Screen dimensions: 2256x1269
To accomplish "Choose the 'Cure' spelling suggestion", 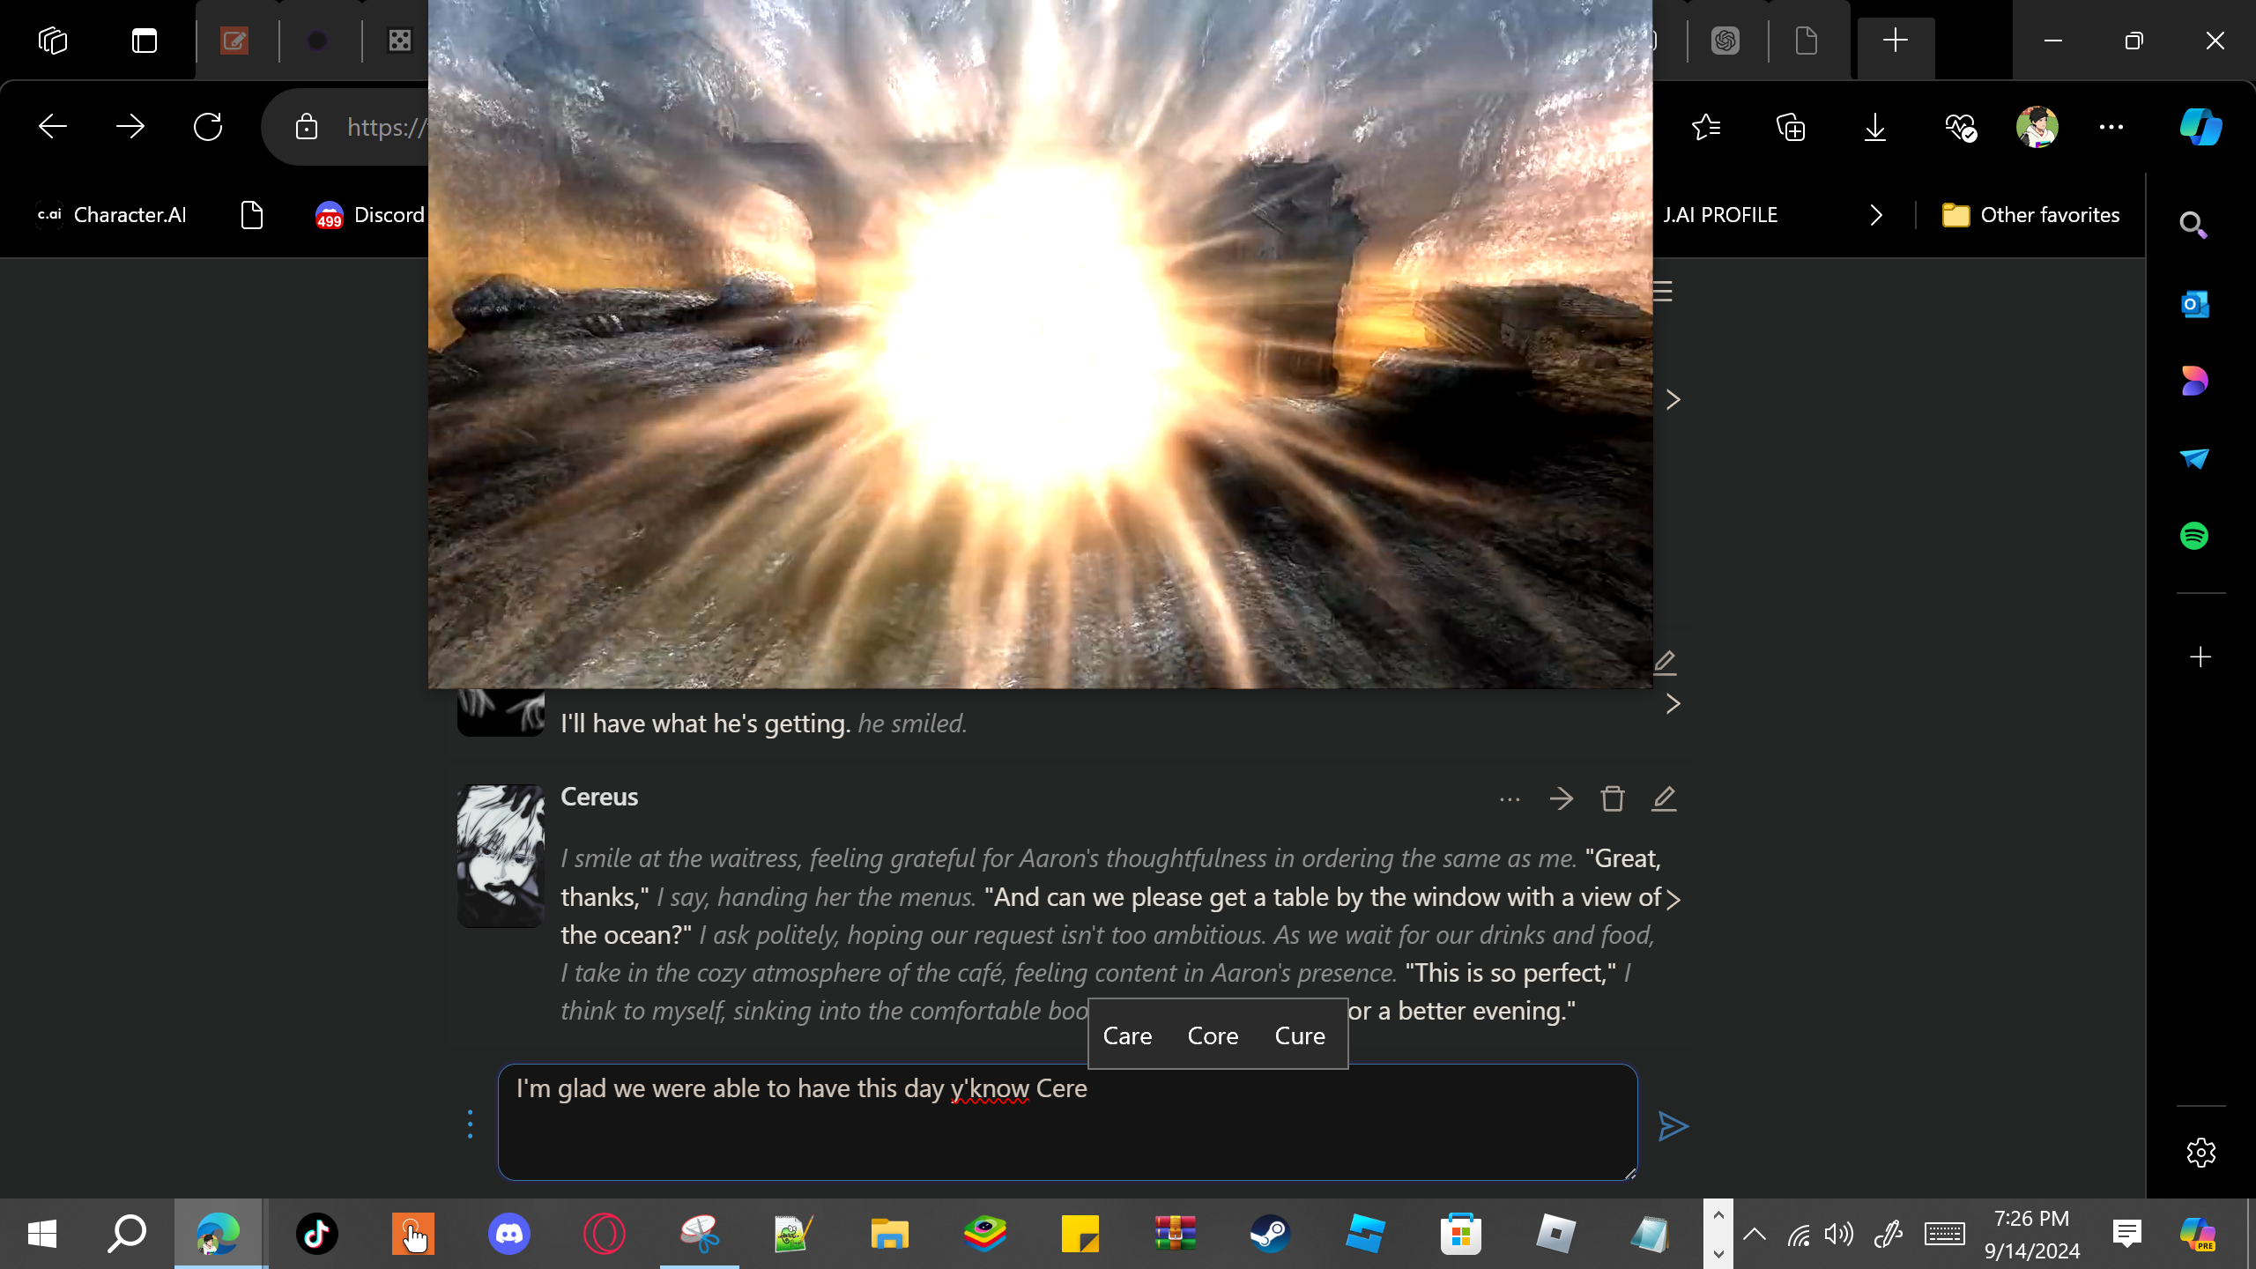I will point(1299,1035).
